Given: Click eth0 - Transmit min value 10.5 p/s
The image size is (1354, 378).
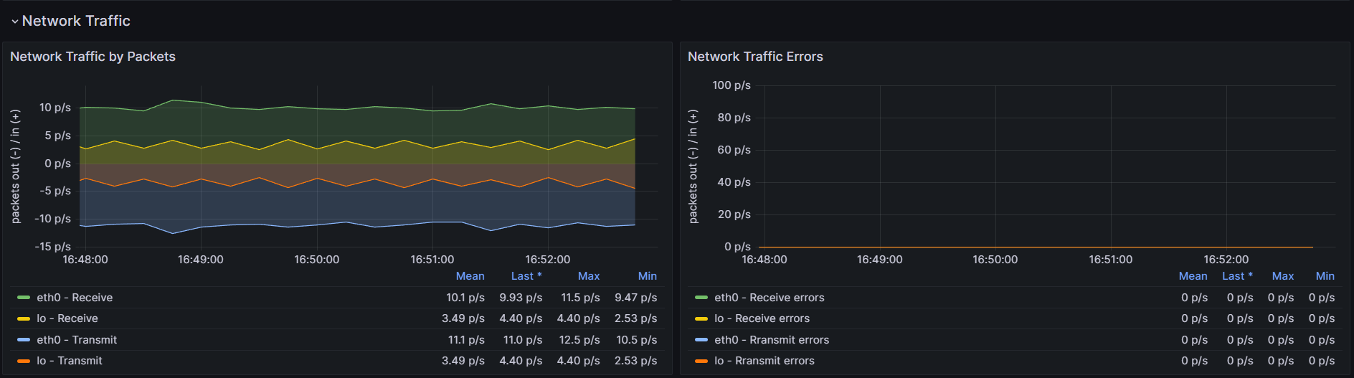Looking at the screenshot, I should tap(637, 340).
